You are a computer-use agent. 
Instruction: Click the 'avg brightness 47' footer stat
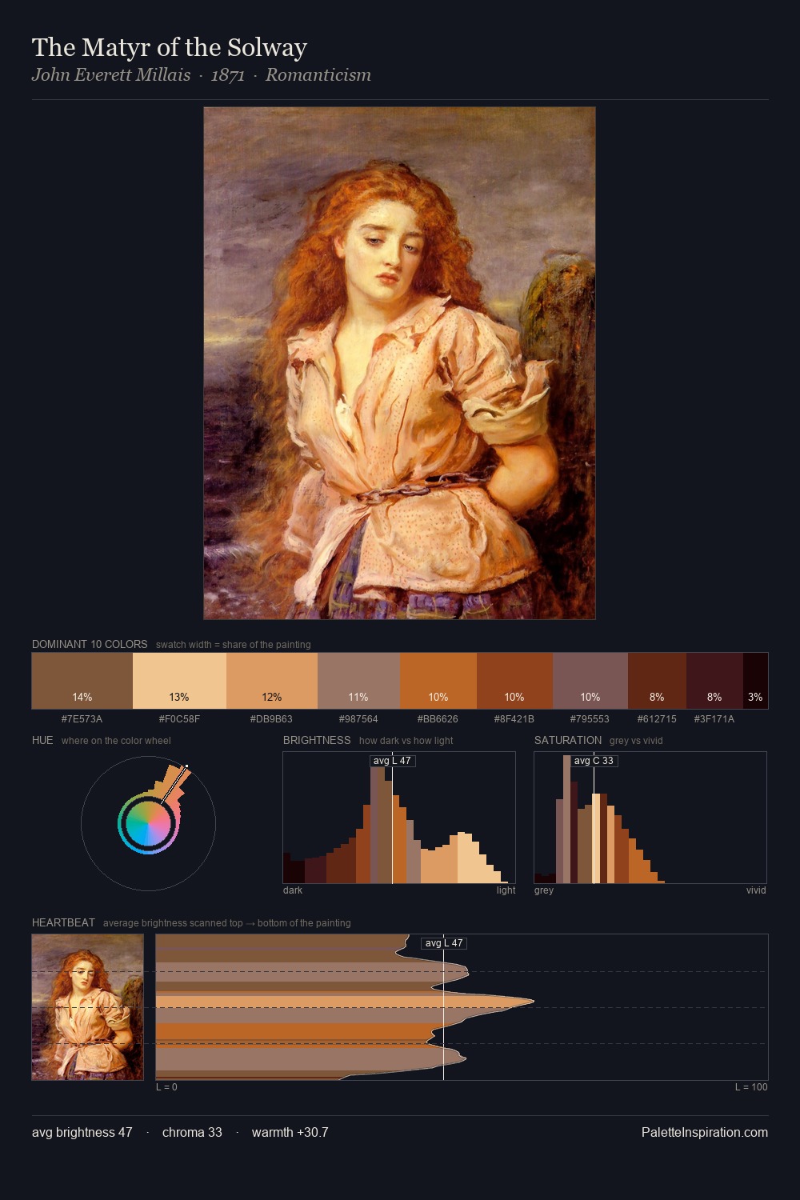tap(82, 1132)
